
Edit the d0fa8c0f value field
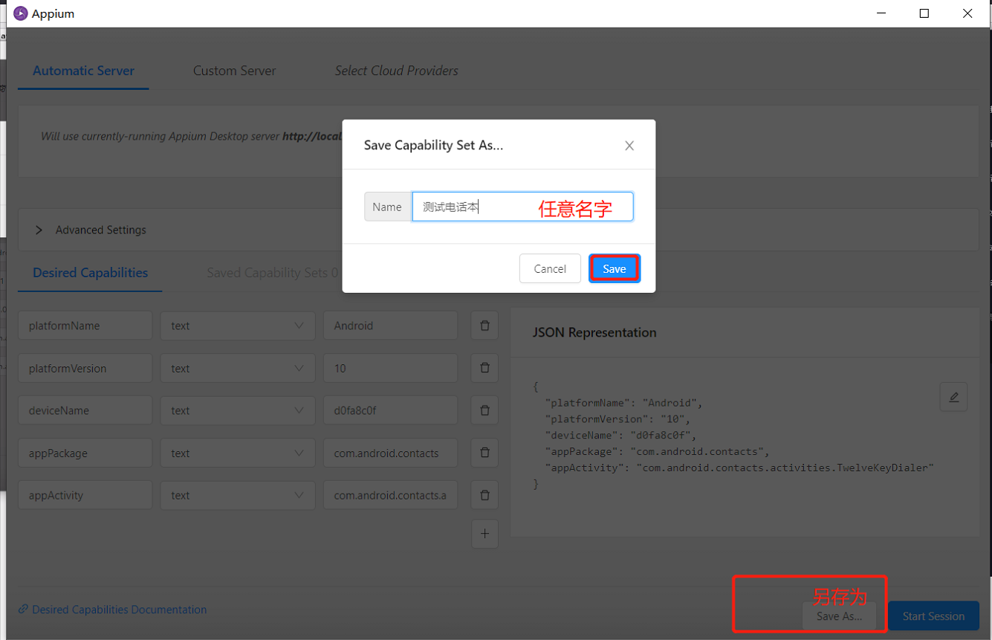click(390, 410)
